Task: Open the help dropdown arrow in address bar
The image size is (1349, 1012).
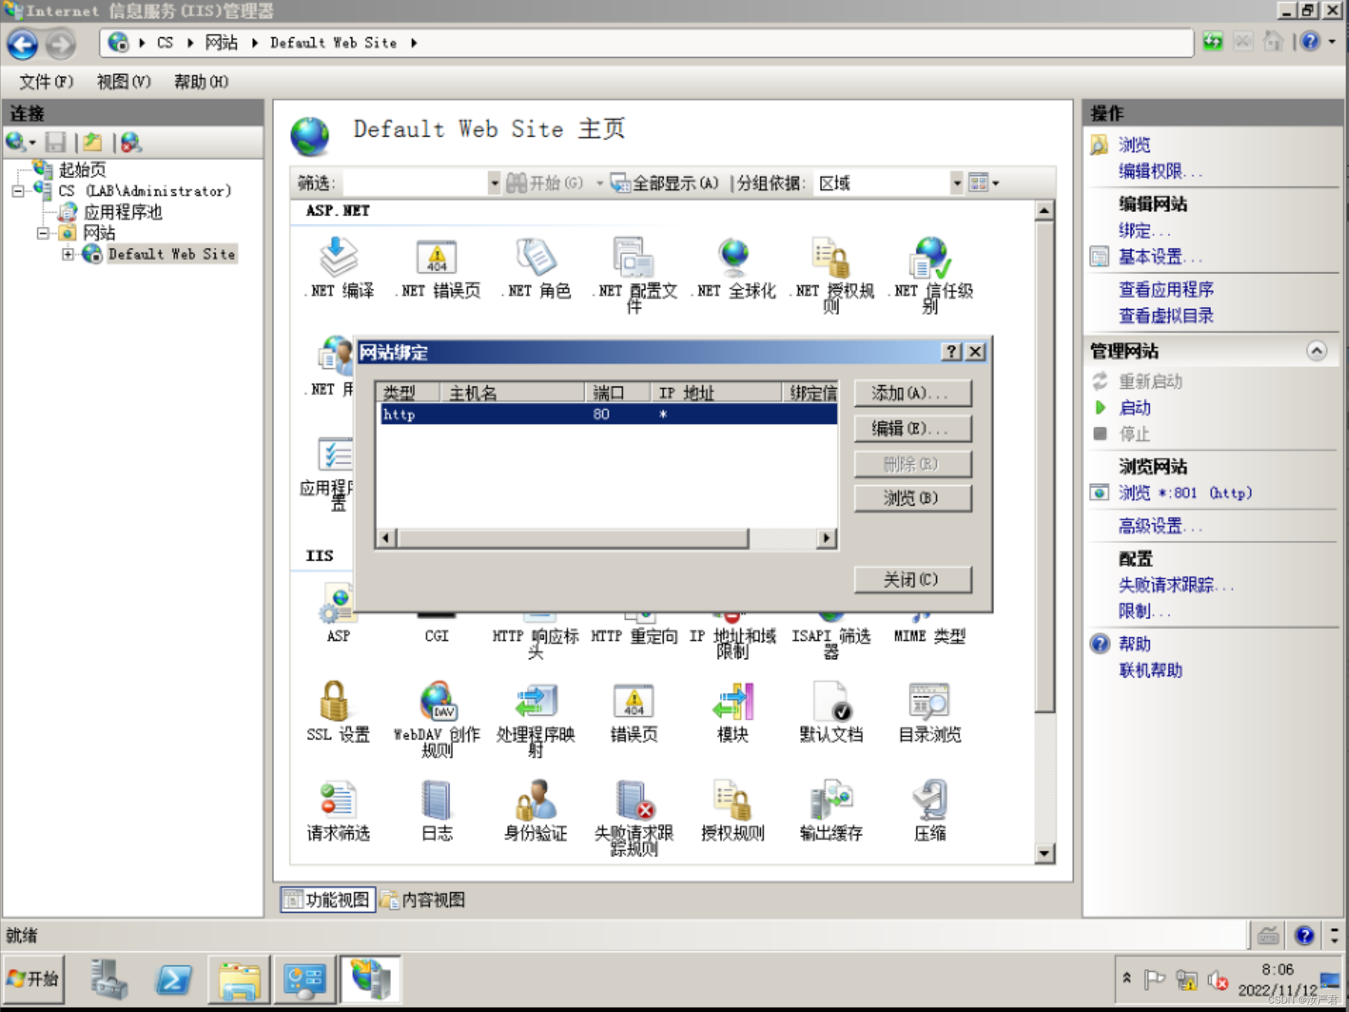Action: (1332, 42)
